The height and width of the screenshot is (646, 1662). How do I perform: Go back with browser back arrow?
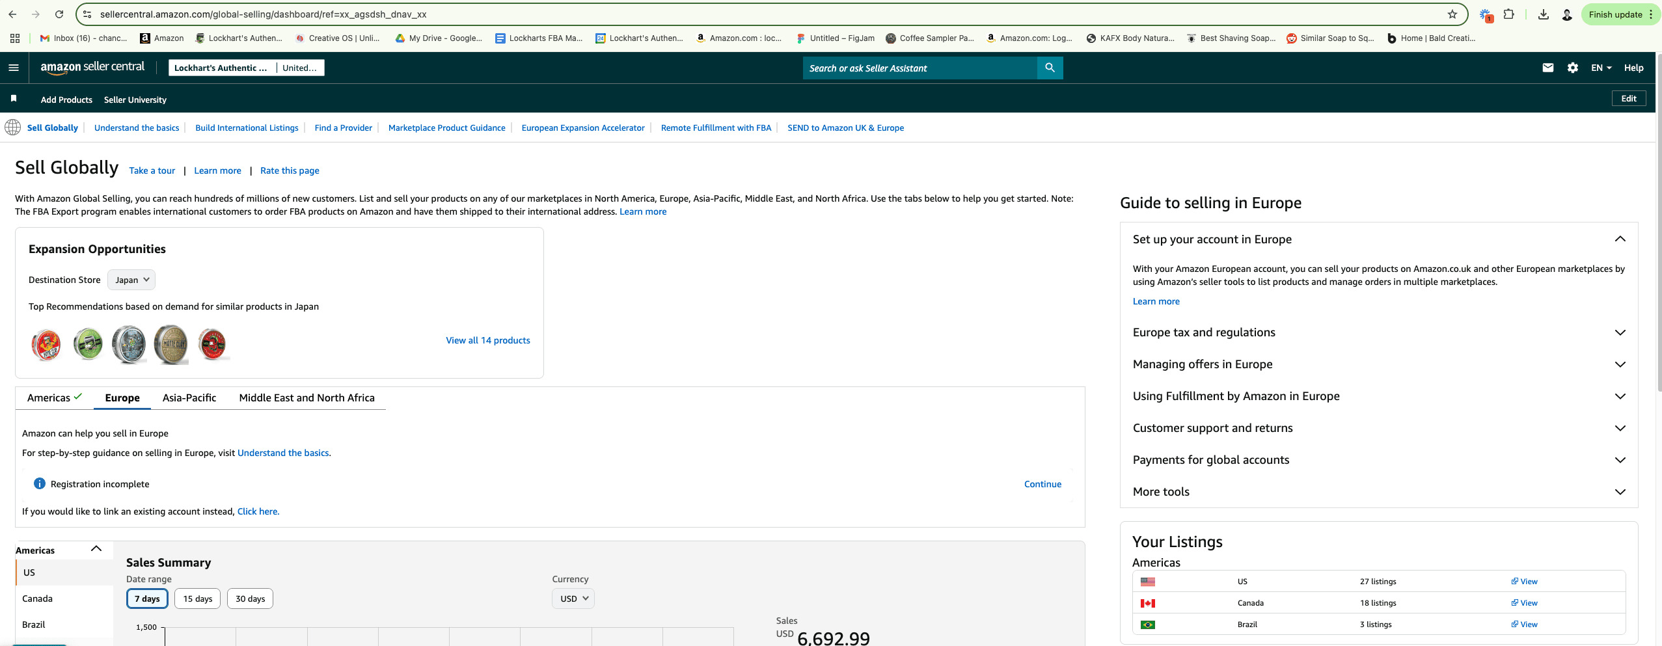click(12, 14)
